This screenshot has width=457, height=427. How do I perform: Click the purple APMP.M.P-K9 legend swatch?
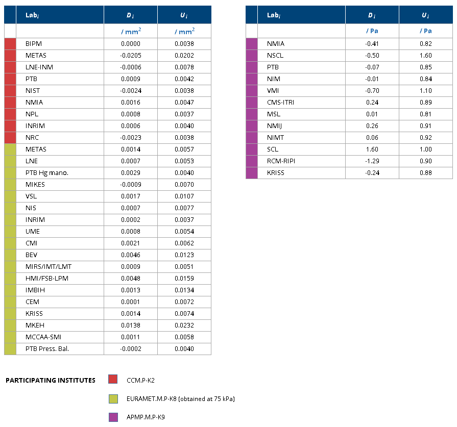[113, 417]
